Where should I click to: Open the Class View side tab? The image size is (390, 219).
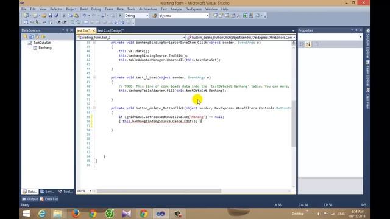[368, 99]
